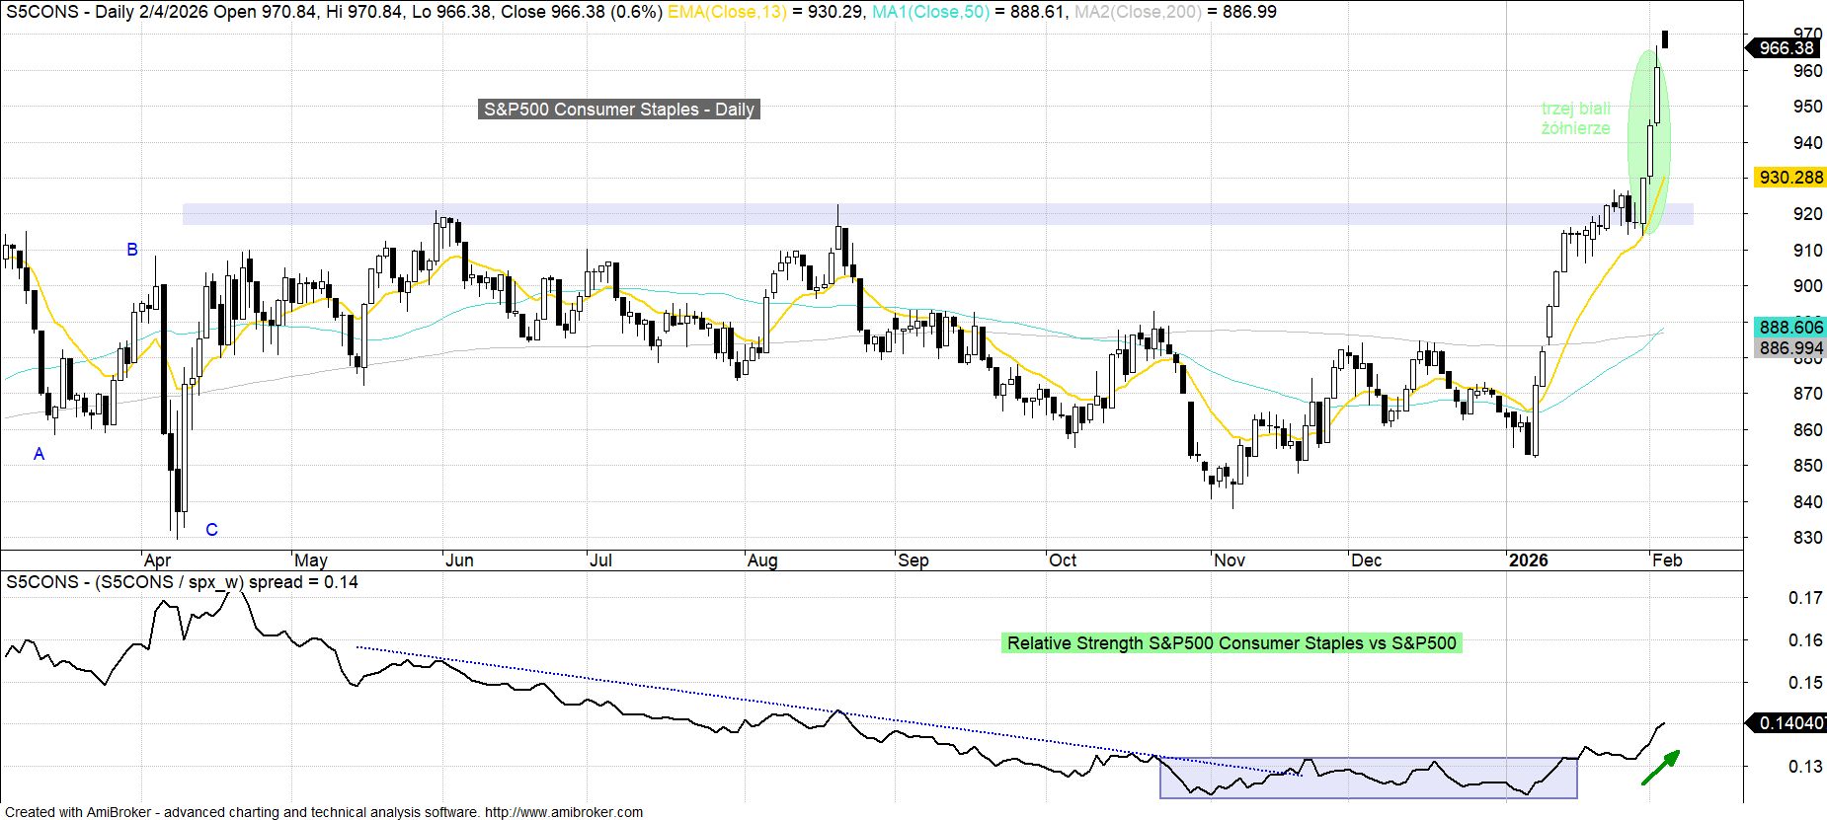Click the 2026 marker on time axis
Screen dimensions: 1827x820
coord(1528,560)
